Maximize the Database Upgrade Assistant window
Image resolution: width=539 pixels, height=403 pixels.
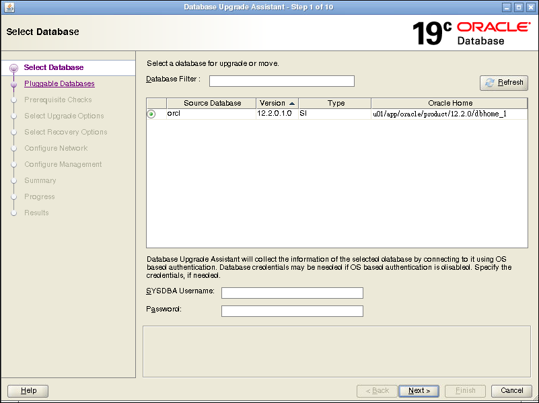(x=518, y=7)
